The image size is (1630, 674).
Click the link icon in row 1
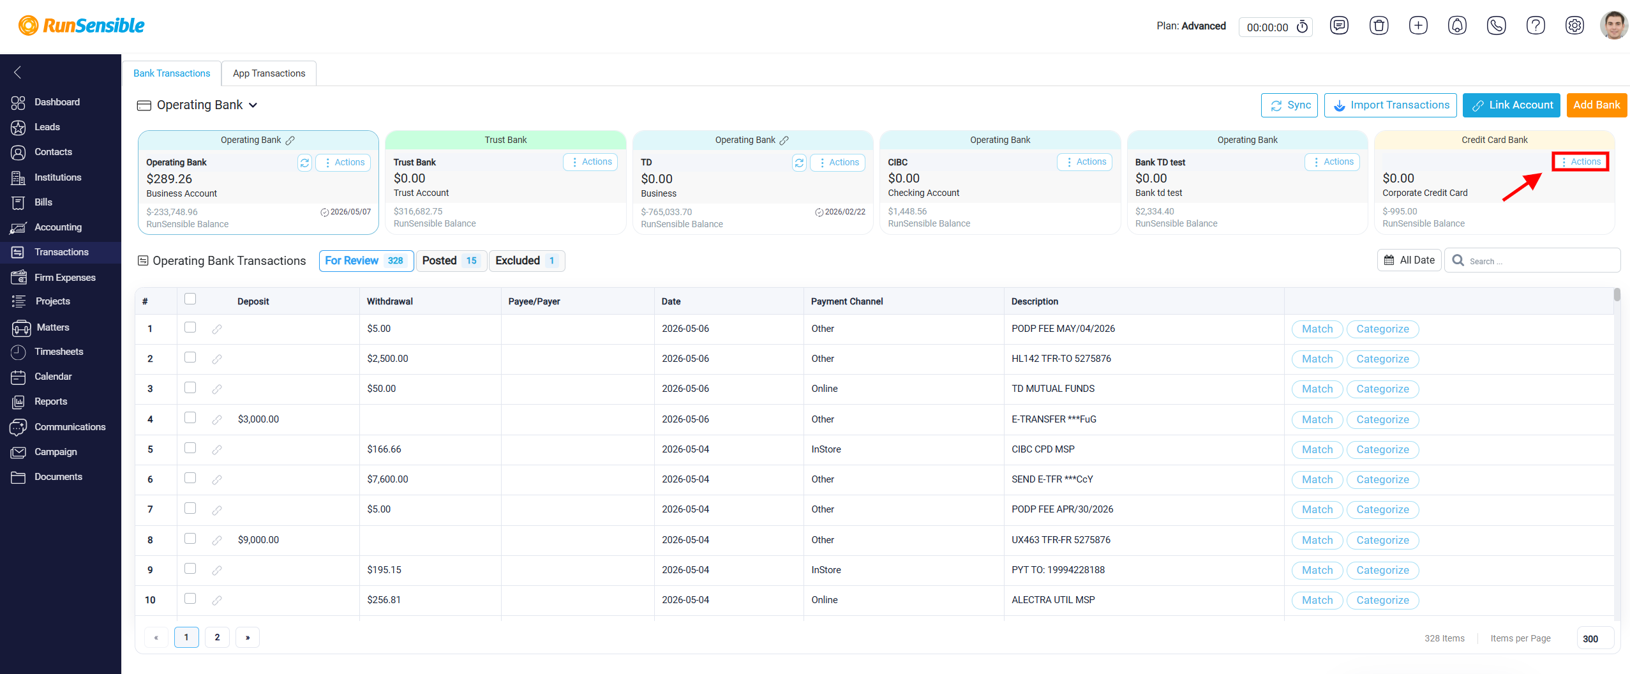(217, 329)
